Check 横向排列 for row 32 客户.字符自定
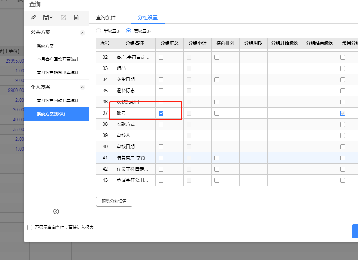 (x=217, y=57)
